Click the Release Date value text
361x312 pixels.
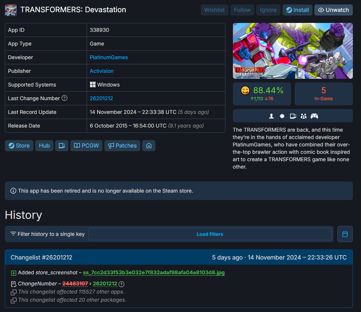tap(147, 126)
